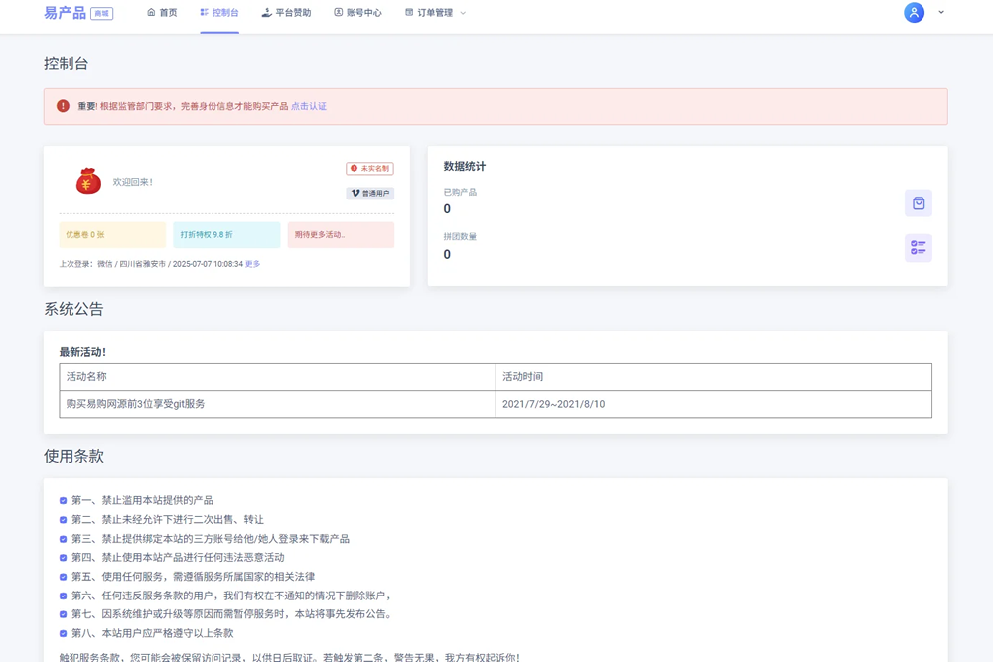Image resolution: width=993 pixels, height=662 pixels.
Task: Click the yellow 优惠卷 0 张 tag
Action: 112,235
